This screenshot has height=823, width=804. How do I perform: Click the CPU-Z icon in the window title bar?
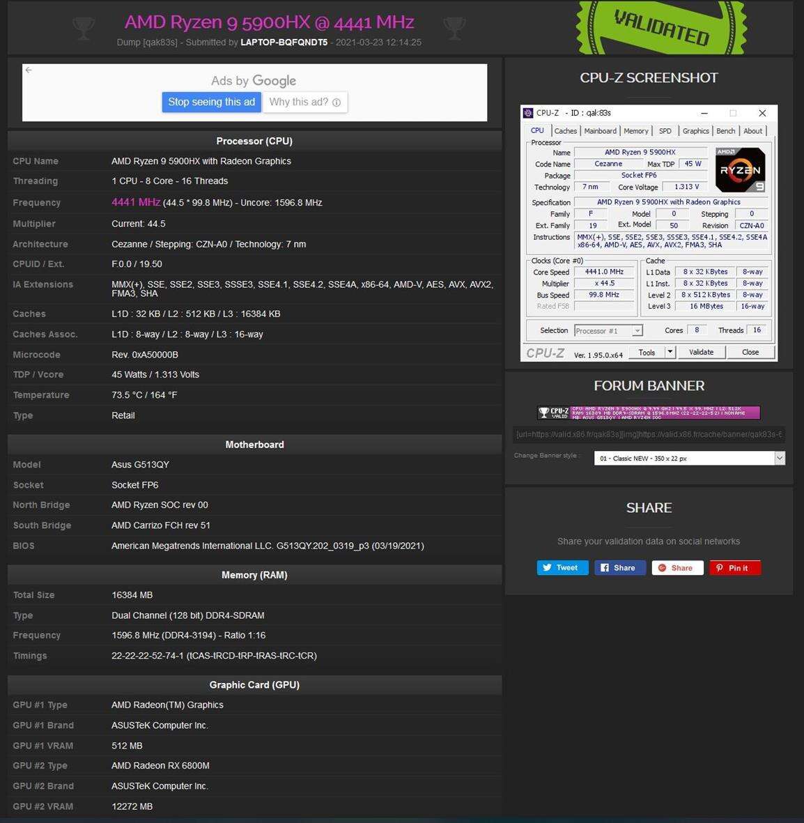point(528,113)
